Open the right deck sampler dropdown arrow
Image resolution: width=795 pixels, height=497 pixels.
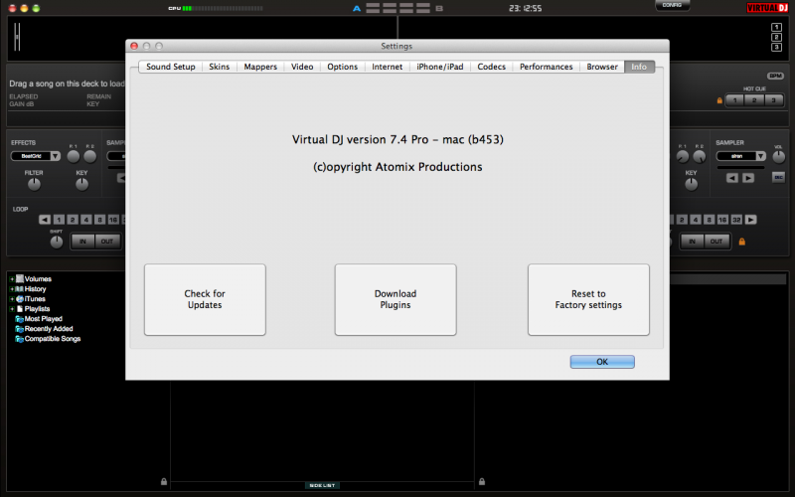(x=760, y=156)
